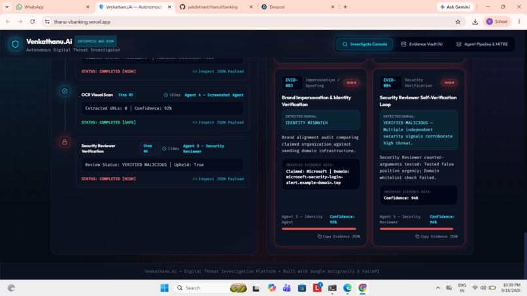Viewport: 527px width, 296px height.
Task: Click the 165ms clock timing icon
Action: coord(165,95)
